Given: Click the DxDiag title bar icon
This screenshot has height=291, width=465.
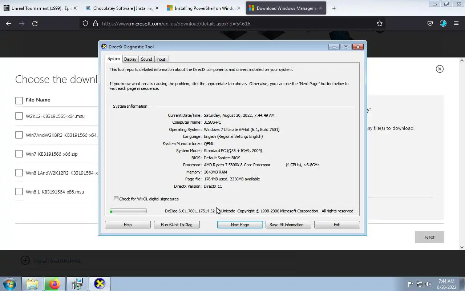Looking at the screenshot, I should [104, 47].
